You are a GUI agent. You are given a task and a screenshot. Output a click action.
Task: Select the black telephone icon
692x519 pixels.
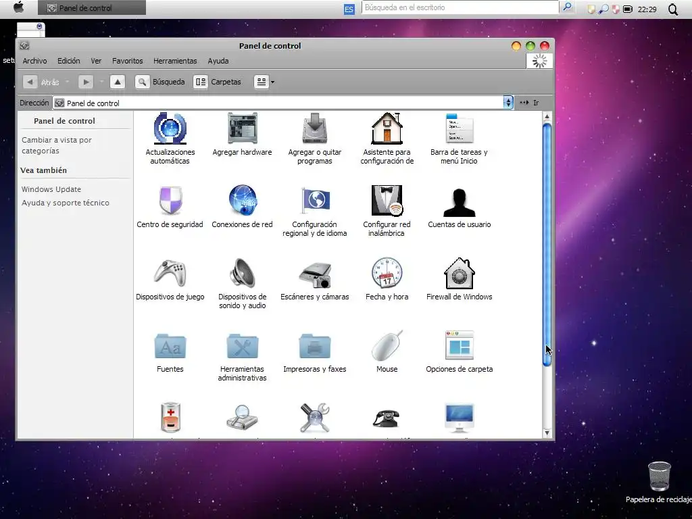point(387,418)
